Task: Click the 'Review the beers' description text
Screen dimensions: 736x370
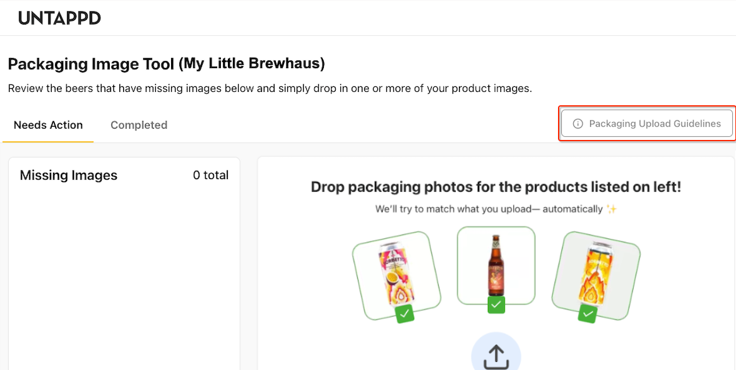Action: click(x=270, y=88)
